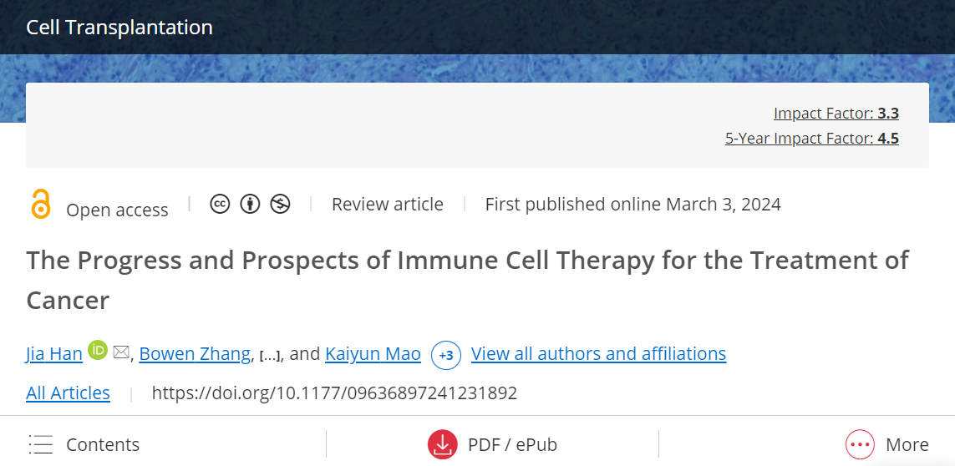Select the PDF / ePub tab

click(x=492, y=444)
